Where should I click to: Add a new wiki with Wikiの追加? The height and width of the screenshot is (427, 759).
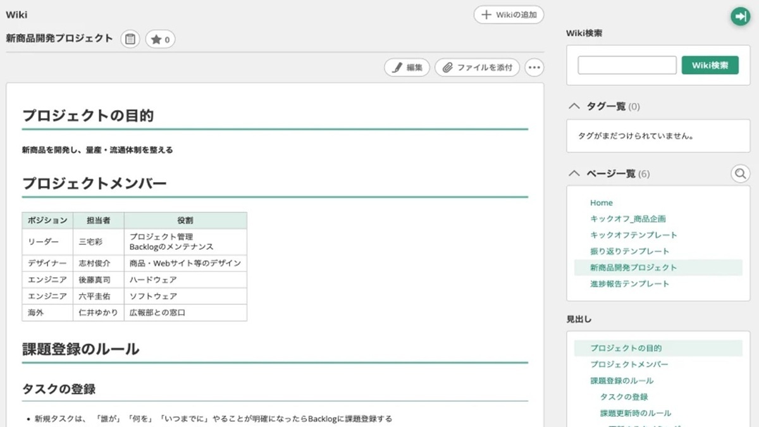click(509, 15)
